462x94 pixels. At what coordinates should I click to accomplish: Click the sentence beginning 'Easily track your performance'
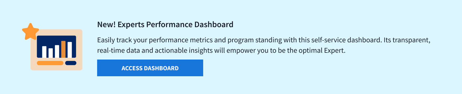[x=239, y=40]
